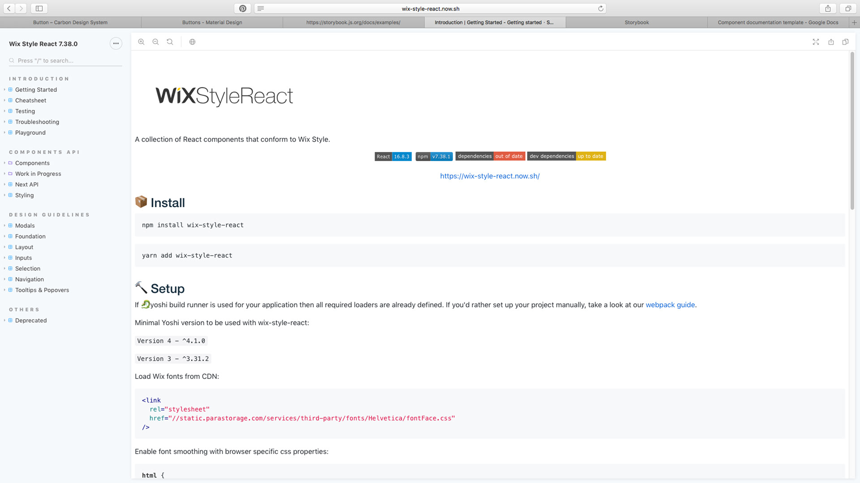Switch to Button – Carbon Design System tab

pyautogui.click(x=70, y=22)
